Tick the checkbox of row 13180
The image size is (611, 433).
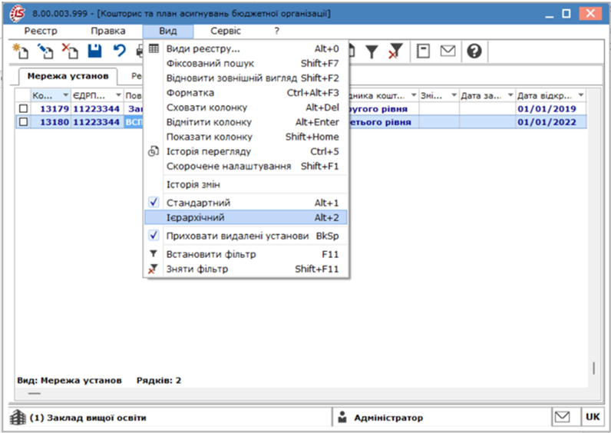23,122
